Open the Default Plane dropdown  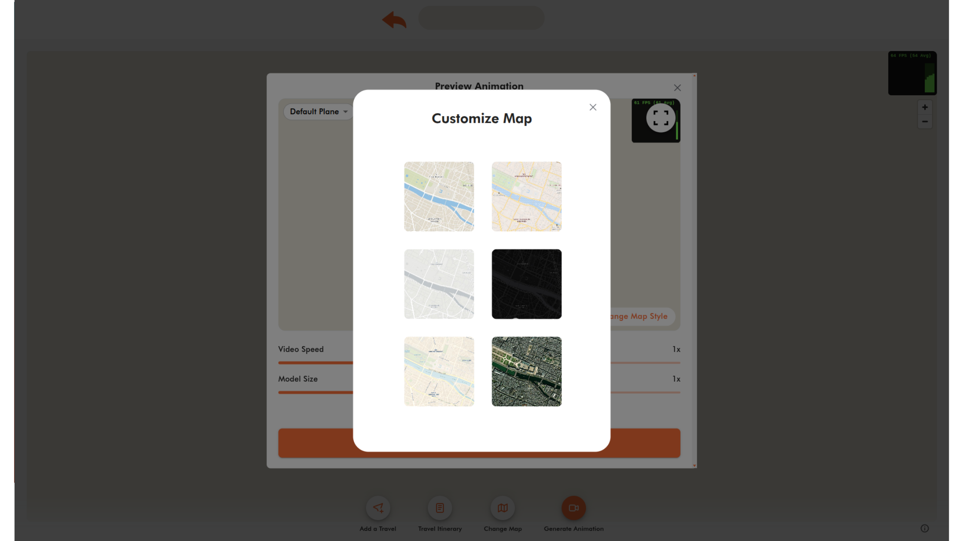(318, 112)
